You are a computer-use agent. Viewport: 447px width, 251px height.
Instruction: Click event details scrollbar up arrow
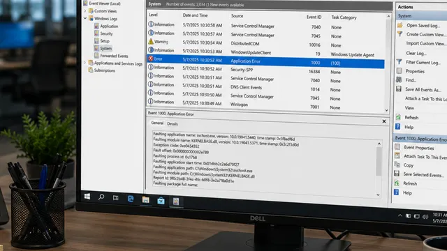point(379,144)
